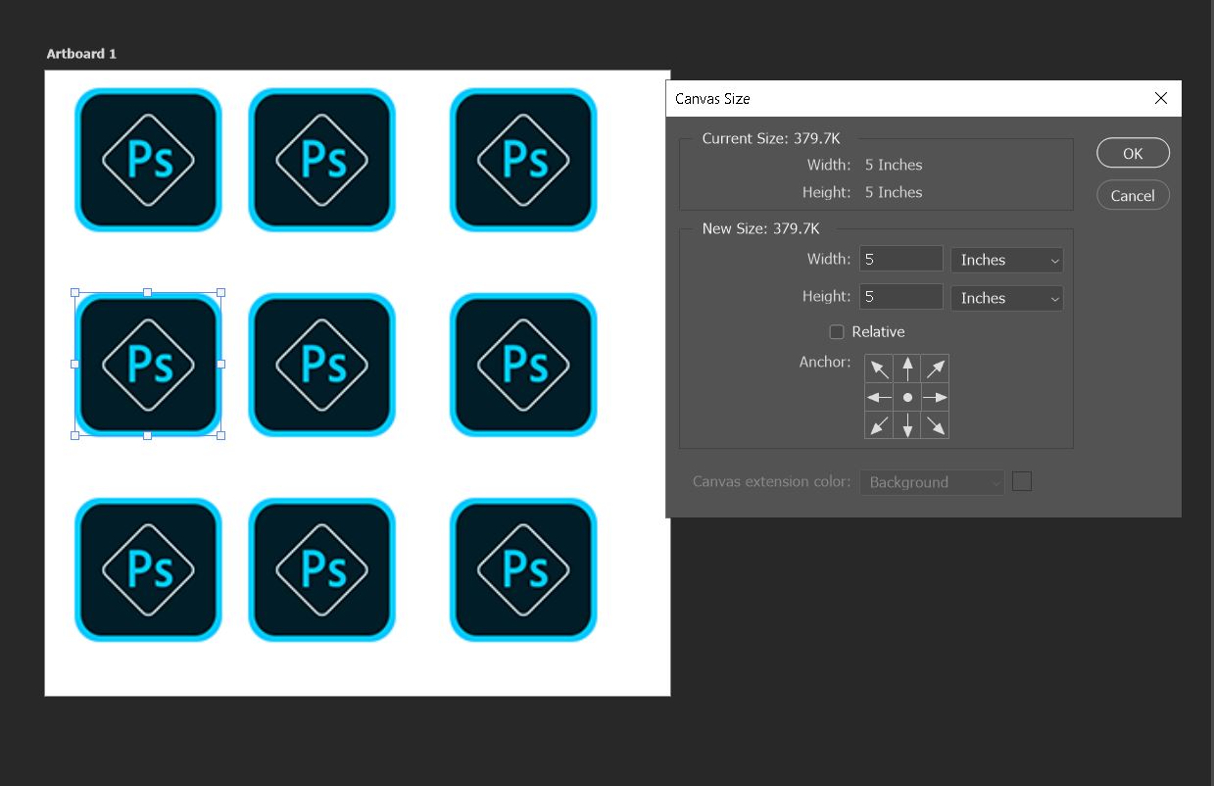Select the top-right anchor arrow
Screen dimensions: 1214x786
935,368
